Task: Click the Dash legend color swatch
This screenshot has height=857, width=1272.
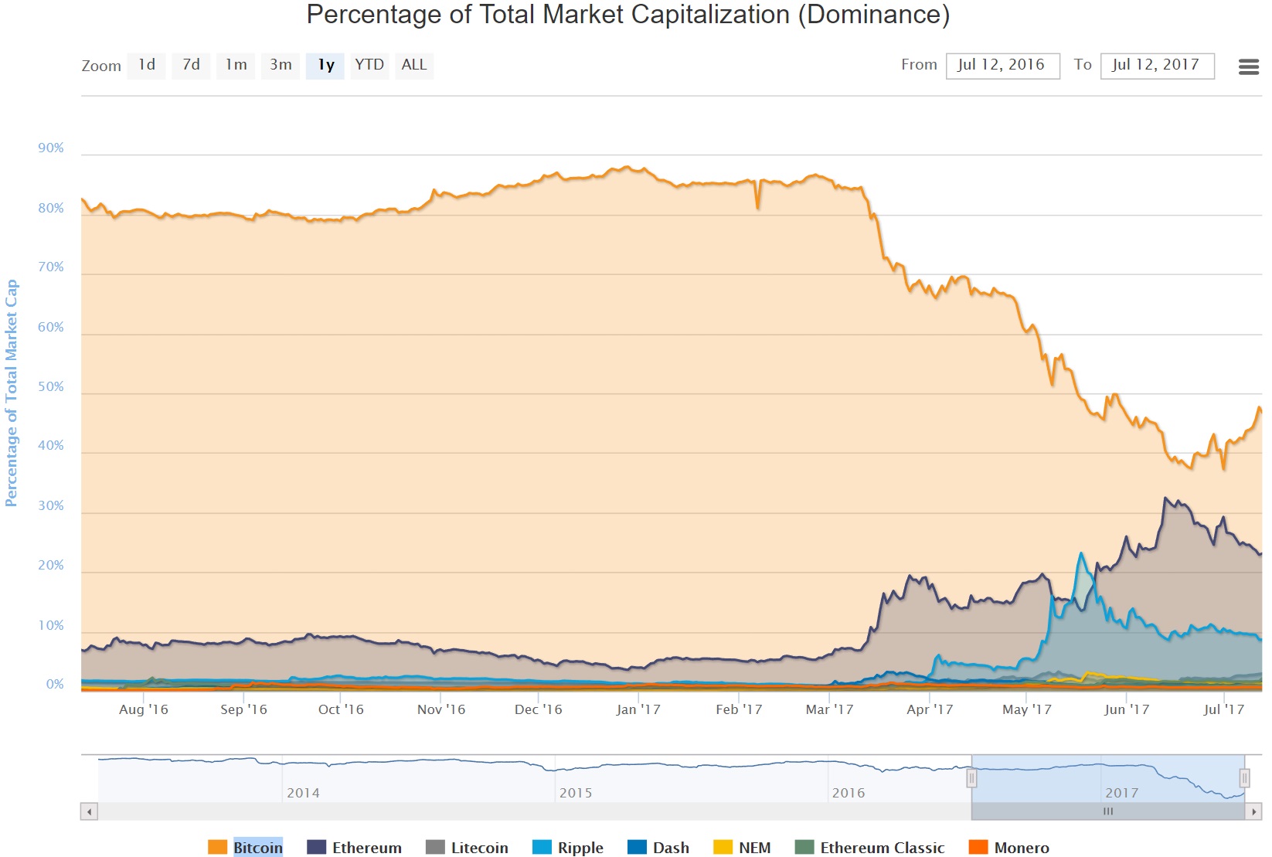Action: click(638, 848)
